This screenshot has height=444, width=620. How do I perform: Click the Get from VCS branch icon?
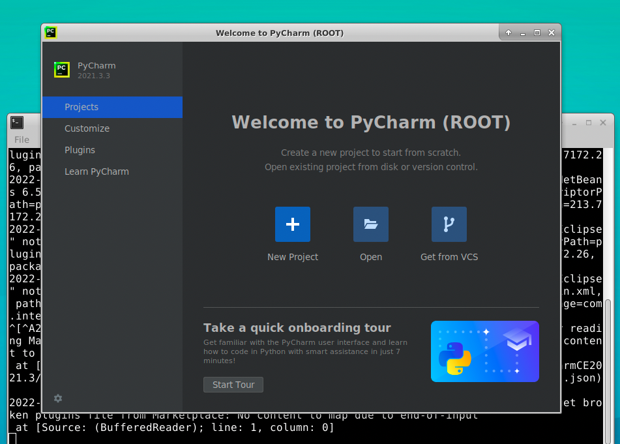449,224
